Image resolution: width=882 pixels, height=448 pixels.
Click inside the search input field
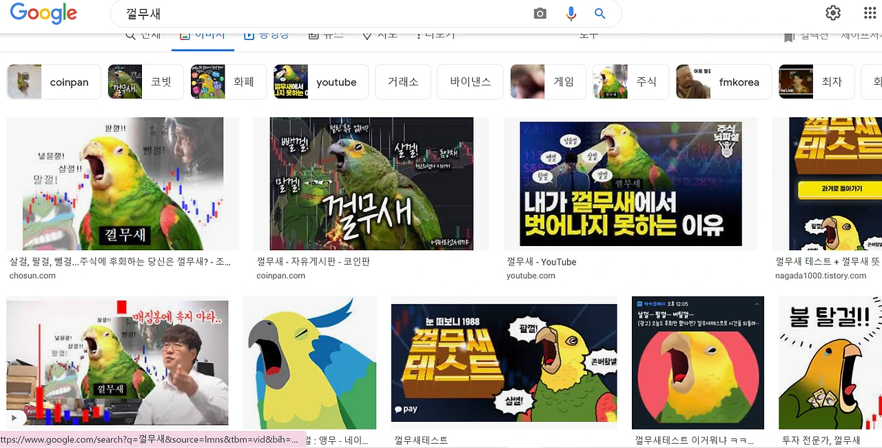[276, 13]
